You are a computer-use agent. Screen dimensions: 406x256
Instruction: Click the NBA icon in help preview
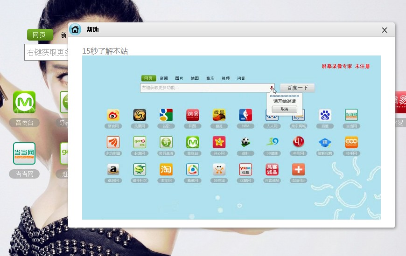tap(245, 115)
